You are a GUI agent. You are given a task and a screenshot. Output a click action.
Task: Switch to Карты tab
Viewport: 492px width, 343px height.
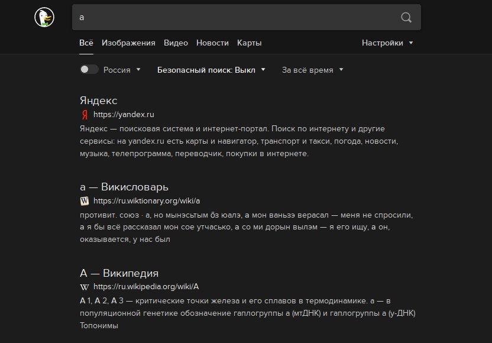(249, 43)
